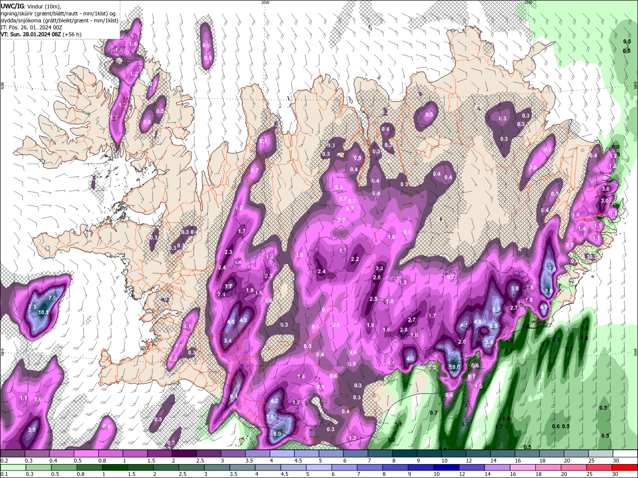Image resolution: width=638 pixels, height=478 pixels.
Task: Click the "7.6" value off the west coast
Action: 52,298
